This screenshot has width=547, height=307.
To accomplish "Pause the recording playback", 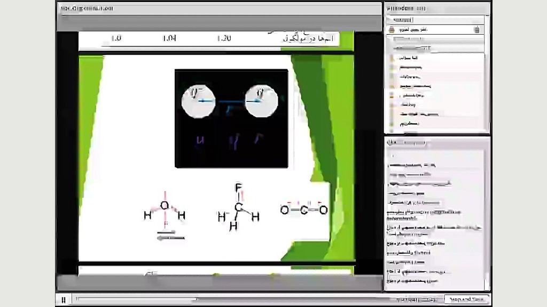I will pos(64,300).
